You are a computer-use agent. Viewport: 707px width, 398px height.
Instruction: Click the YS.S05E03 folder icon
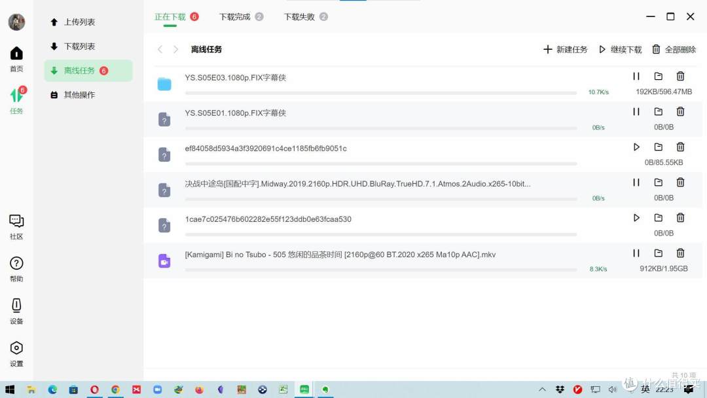coord(164,84)
